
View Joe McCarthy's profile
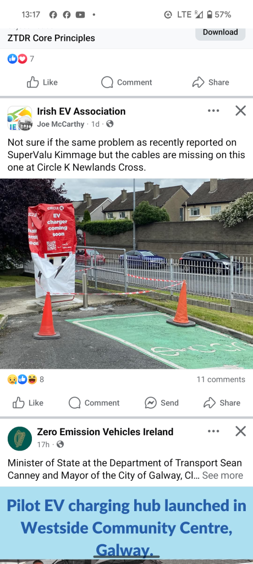pos(61,124)
